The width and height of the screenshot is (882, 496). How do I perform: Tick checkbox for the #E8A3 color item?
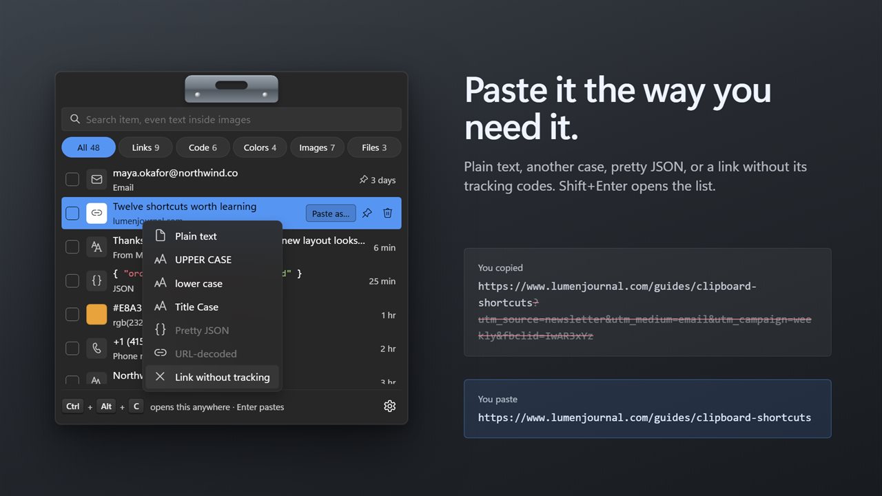tap(72, 315)
